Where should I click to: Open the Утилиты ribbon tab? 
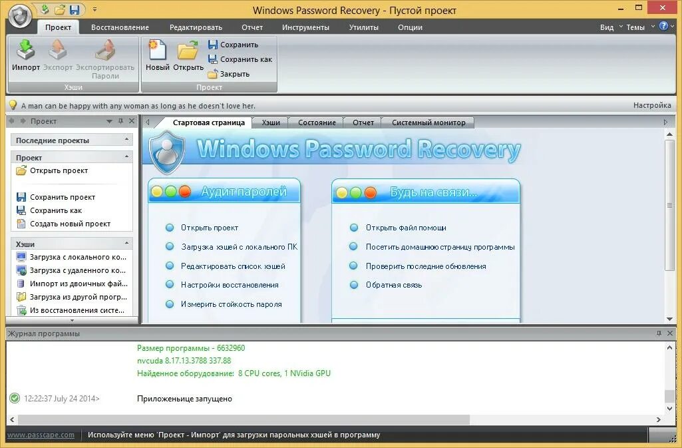(x=363, y=27)
